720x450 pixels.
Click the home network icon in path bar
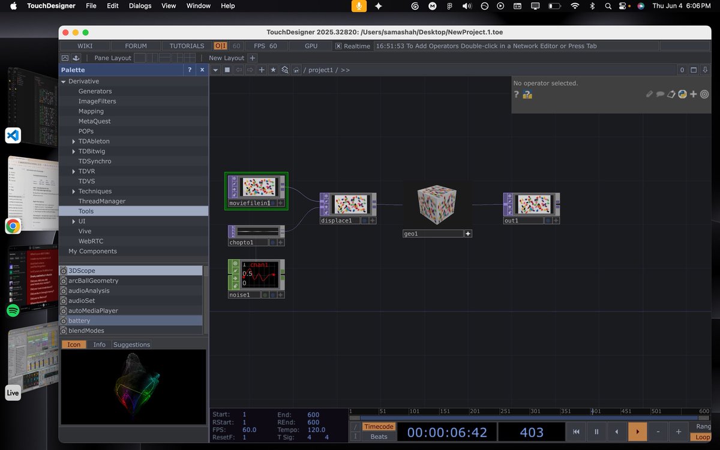point(296,70)
